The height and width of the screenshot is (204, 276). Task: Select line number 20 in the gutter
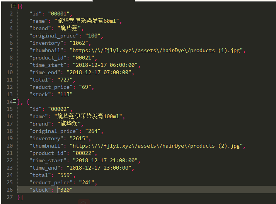(10, 146)
